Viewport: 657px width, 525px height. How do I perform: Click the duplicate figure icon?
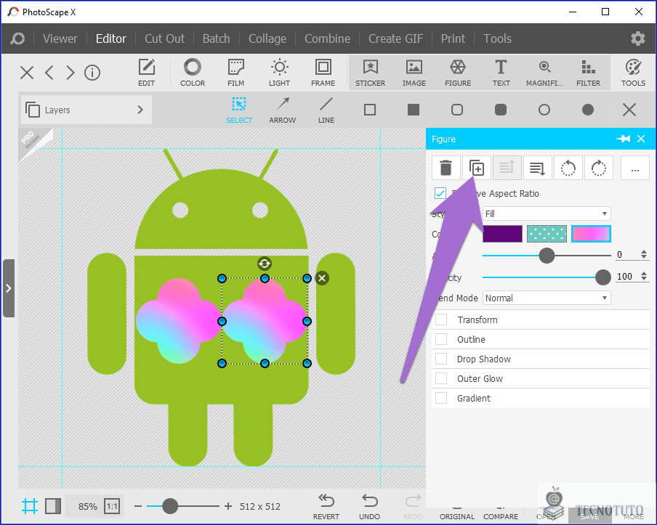477,168
